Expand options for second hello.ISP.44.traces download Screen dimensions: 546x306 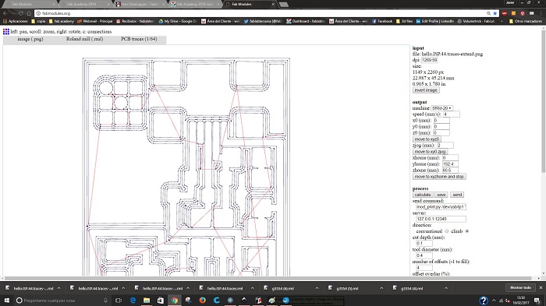tap(123, 288)
